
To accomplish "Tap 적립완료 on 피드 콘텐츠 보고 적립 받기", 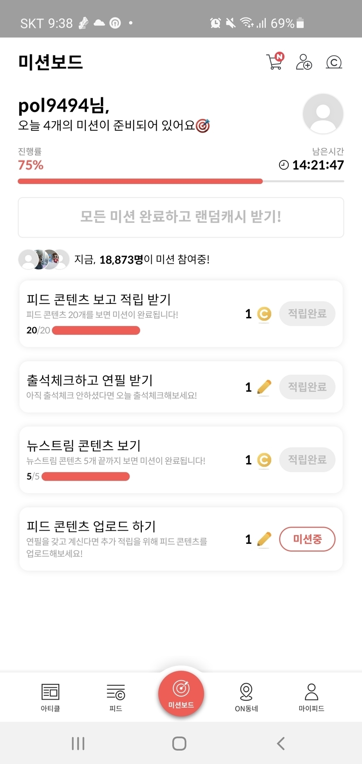I will click(307, 314).
